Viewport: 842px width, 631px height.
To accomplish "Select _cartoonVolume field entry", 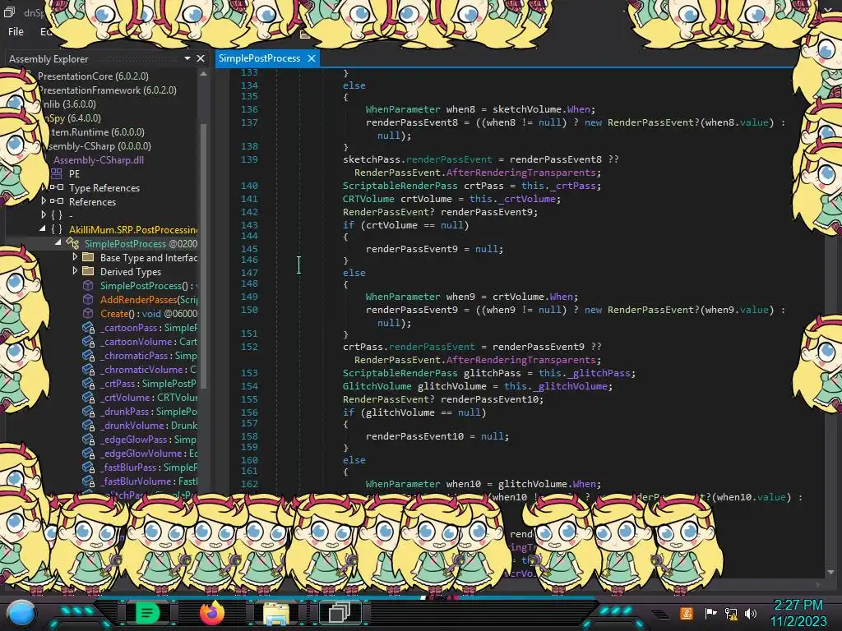I will click(149, 342).
